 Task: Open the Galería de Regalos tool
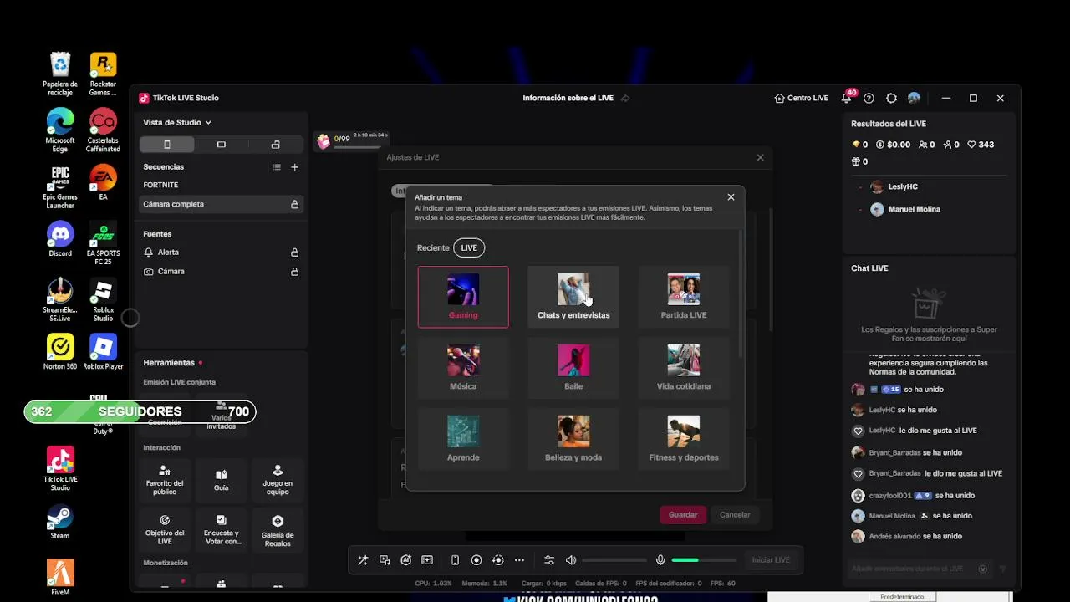[278, 529]
